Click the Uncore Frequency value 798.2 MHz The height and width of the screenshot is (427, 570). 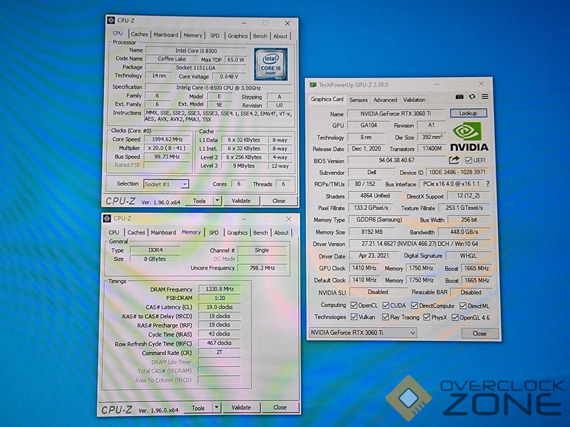pos(262,268)
